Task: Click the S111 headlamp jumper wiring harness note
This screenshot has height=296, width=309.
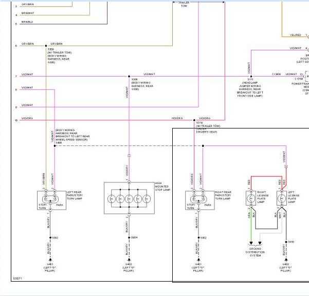Action: [250, 88]
